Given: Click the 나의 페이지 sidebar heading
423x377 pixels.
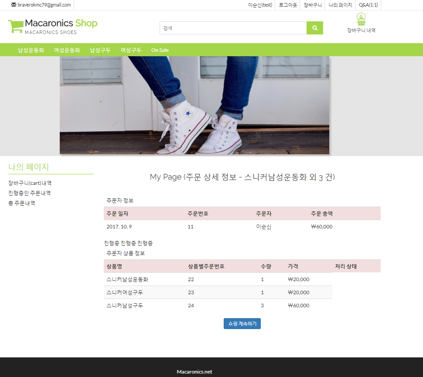Looking at the screenshot, I should (x=29, y=167).
